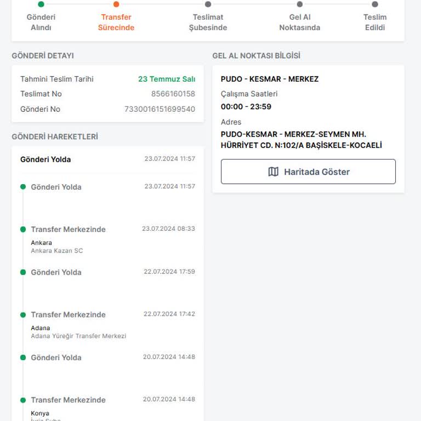Select the orange Transfer Sürecinde step dot
The width and height of the screenshot is (421, 421).
click(116, 4)
